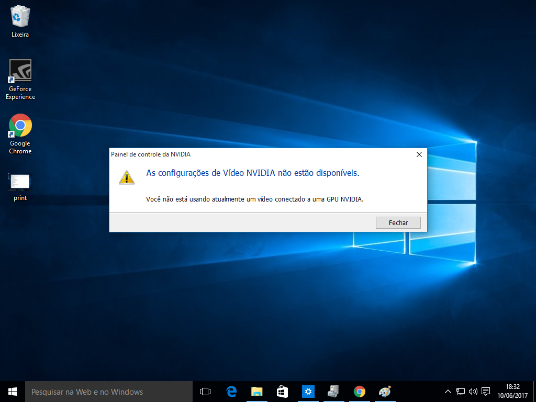536x402 pixels.
Task: Close the Painel de controle da NVIDIA dialog
Action: tap(419, 154)
